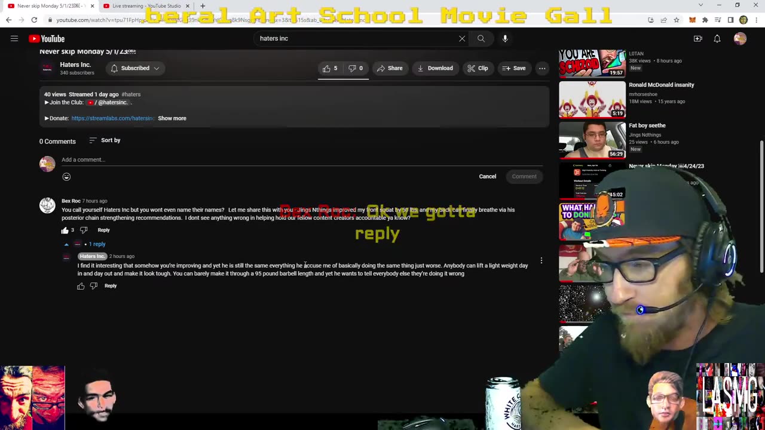765x430 pixels.
Task: Start voice search with the microphone icon
Action: [505, 39]
